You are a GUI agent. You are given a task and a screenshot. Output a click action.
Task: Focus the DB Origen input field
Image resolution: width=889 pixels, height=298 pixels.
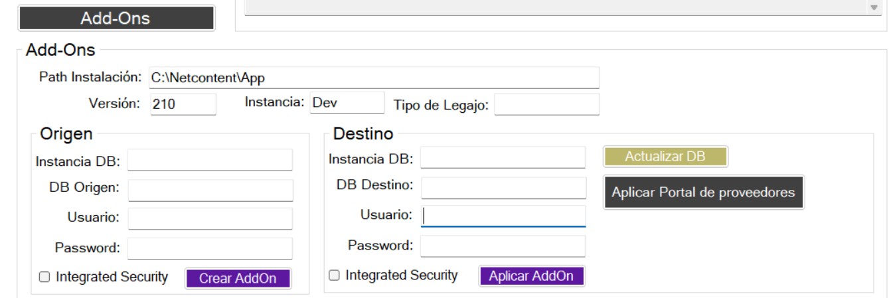[210, 190]
